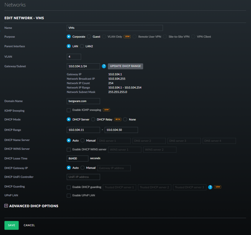Image resolution: width=251 pixels, height=235 pixels.
Task: Click the USW badge next to VLAN Only
Action: [127, 36]
